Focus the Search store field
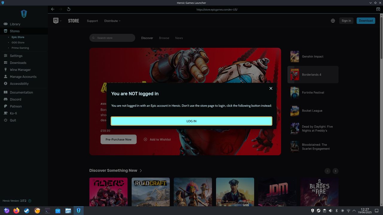The height and width of the screenshot is (215, 383). [112, 38]
